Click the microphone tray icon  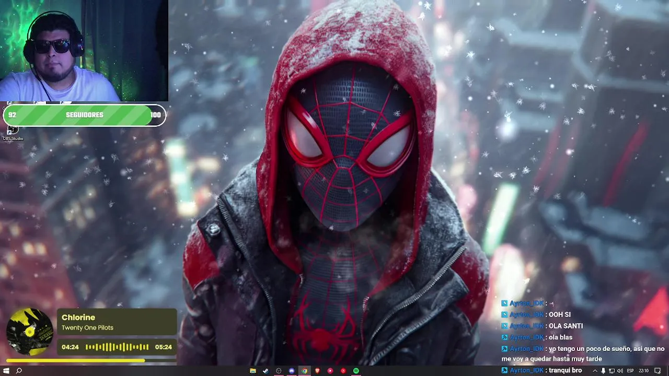point(603,371)
